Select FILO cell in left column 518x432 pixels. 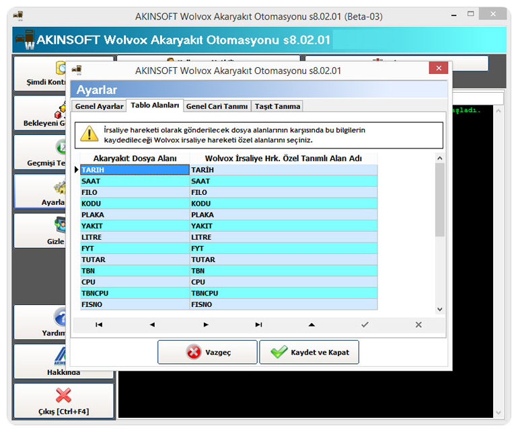[x=135, y=192]
